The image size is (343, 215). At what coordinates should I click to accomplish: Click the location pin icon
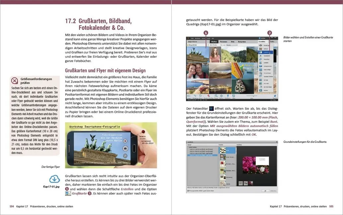point(209,96)
